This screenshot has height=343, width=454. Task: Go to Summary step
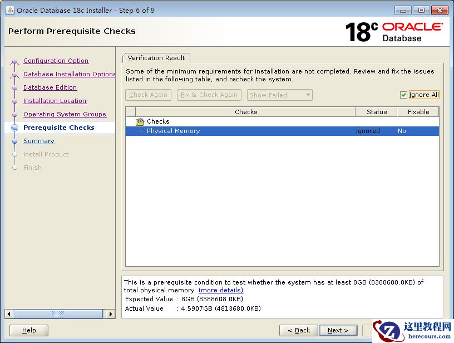[39, 141]
